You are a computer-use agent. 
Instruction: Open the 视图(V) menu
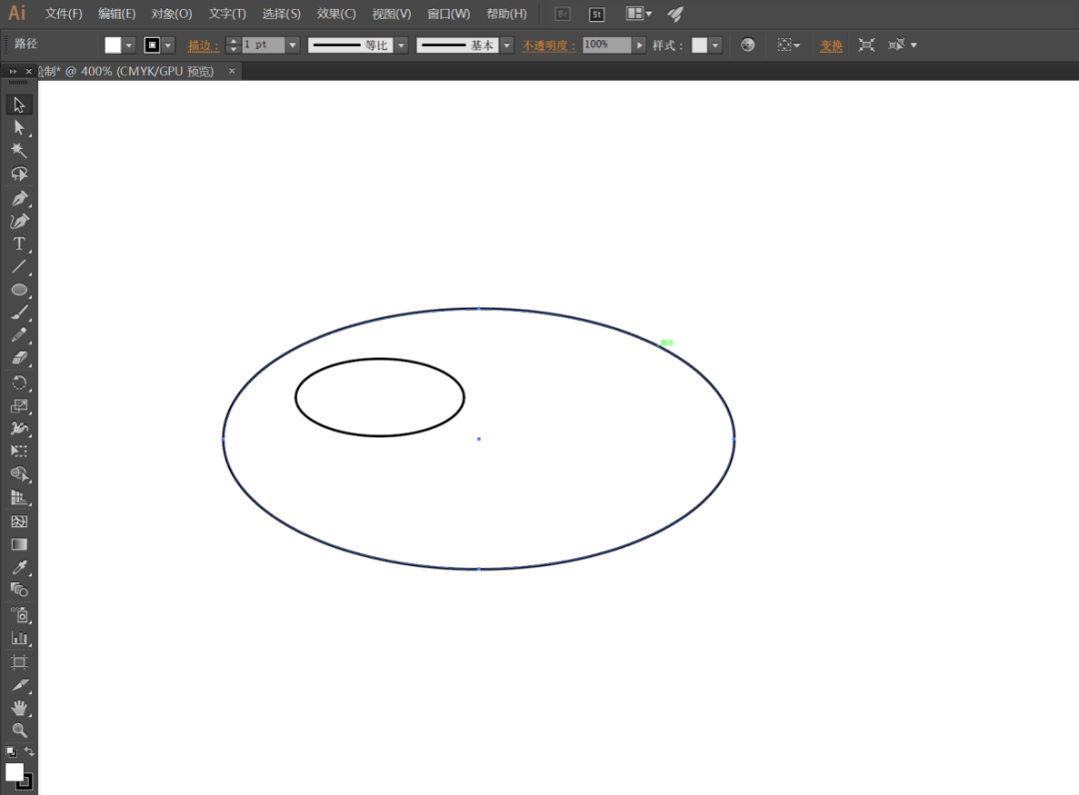pos(391,14)
